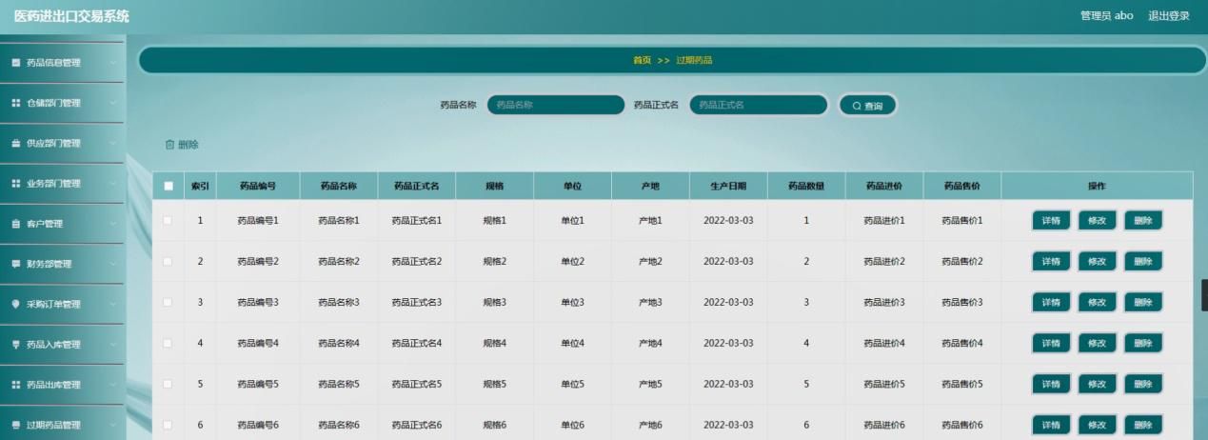Click cell 单位1
This screenshot has height=440, width=1208.
pos(572,221)
